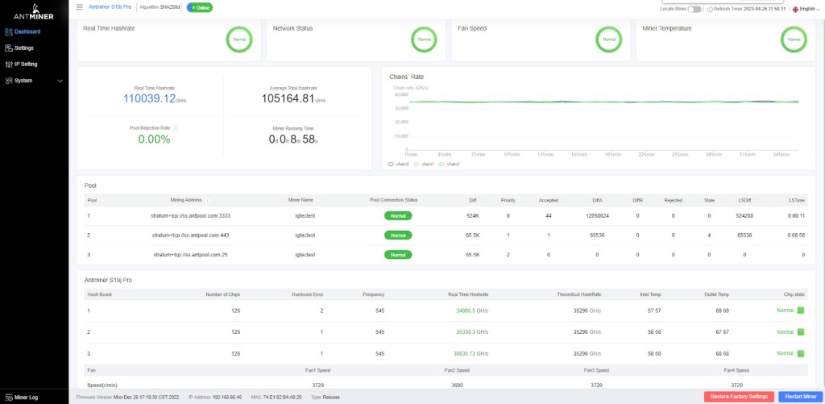Toggle chain1 series in chart legend
The height and width of the screenshot is (404, 825).
click(423, 165)
